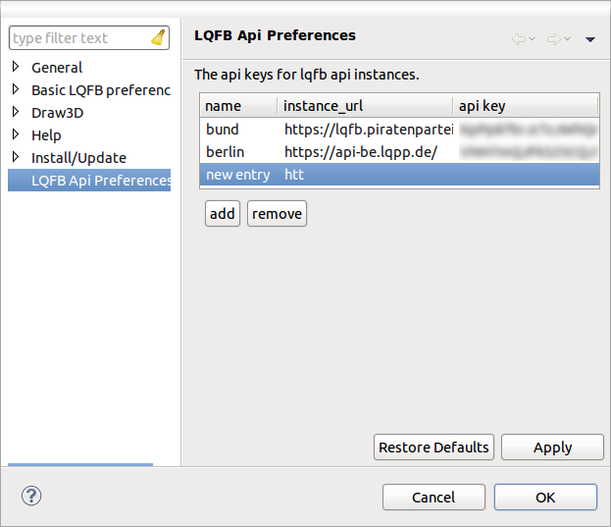Click the add button
611x527 pixels.
[x=223, y=214]
